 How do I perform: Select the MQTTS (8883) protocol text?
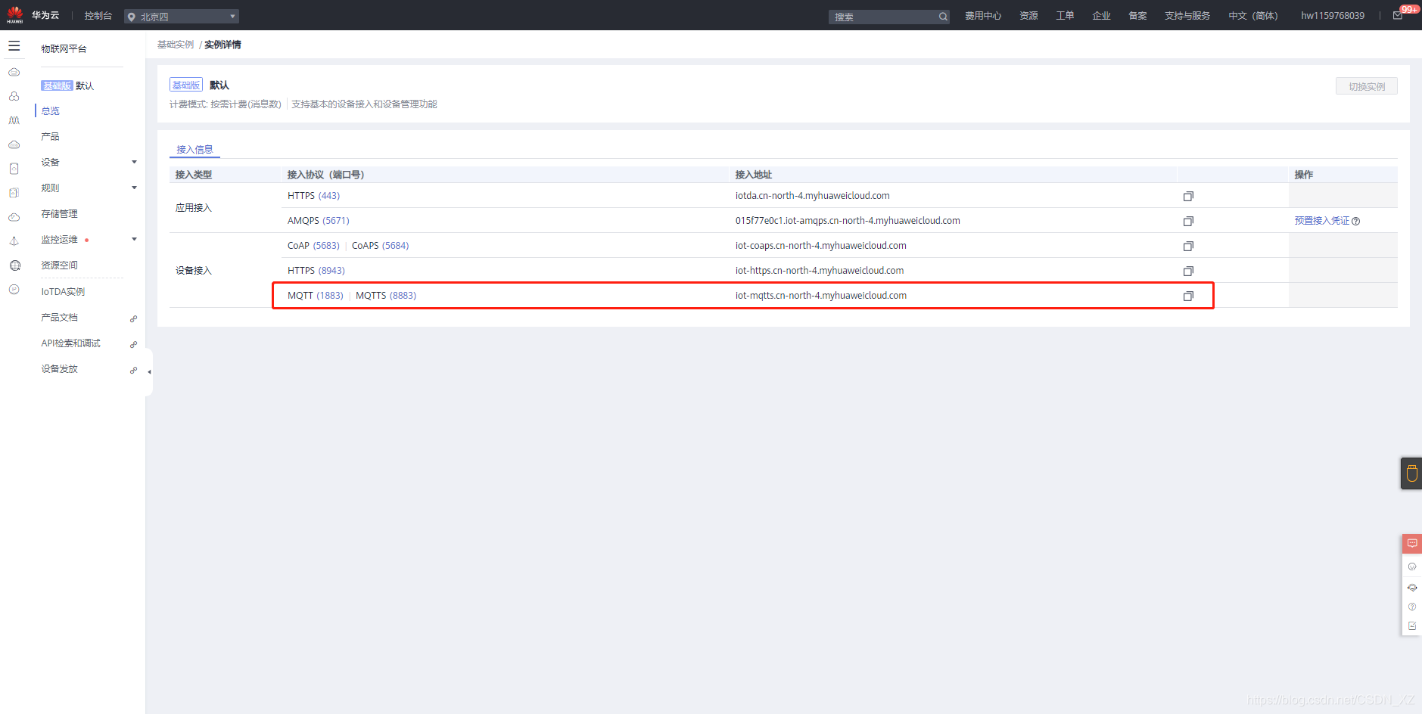pos(386,296)
